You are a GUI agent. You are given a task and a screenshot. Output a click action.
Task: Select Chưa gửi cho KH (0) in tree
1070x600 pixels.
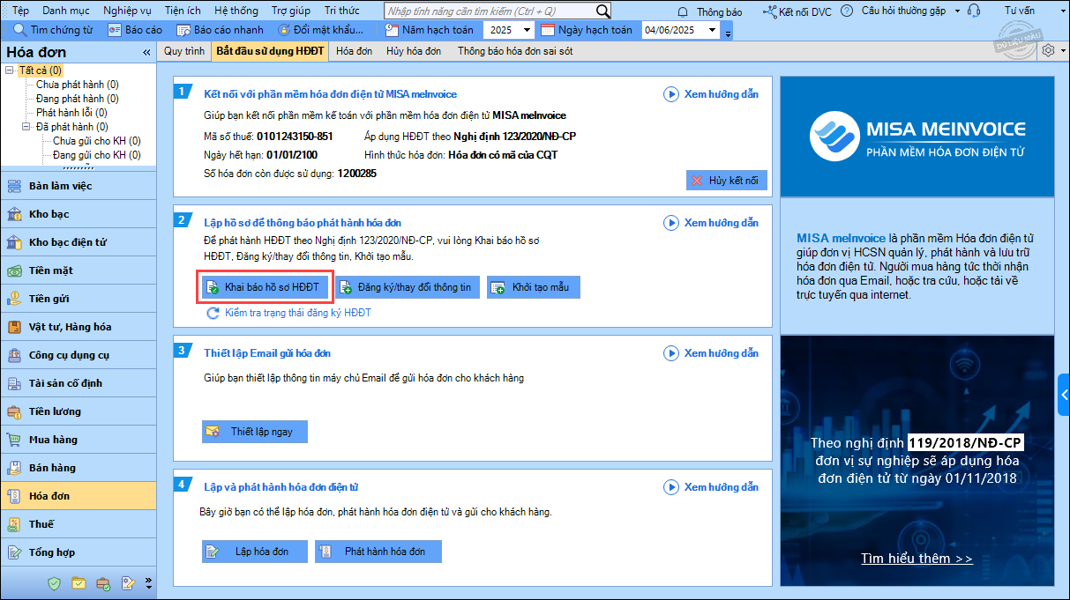click(97, 141)
